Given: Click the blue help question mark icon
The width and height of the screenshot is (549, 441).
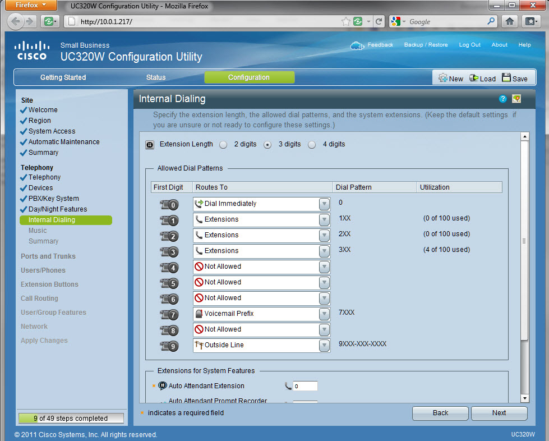Looking at the screenshot, I should [502, 99].
